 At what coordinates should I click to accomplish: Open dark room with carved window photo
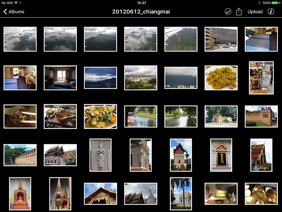pos(60,78)
